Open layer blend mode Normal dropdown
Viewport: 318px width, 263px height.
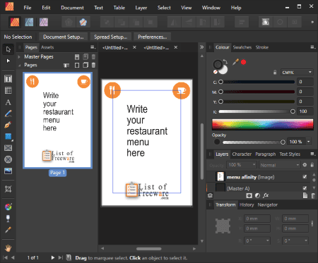[x=280, y=165]
